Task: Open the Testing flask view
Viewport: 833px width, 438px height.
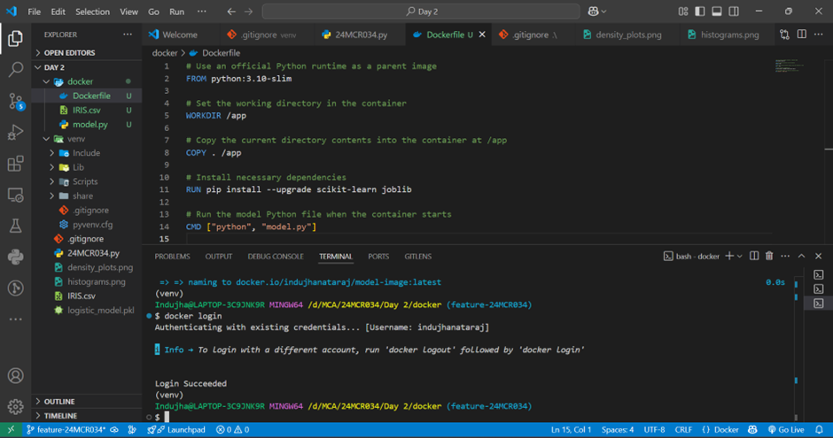Action: [15, 226]
